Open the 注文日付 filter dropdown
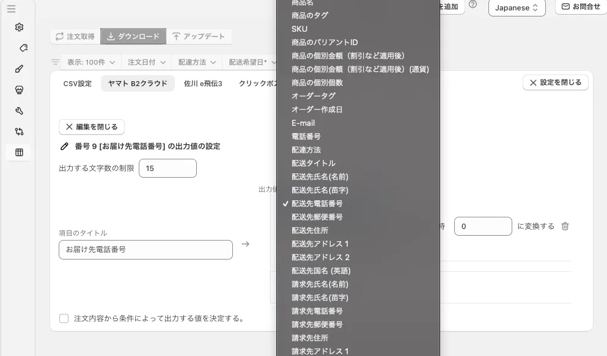This screenshot has width=607, height=356. [145, 62]
